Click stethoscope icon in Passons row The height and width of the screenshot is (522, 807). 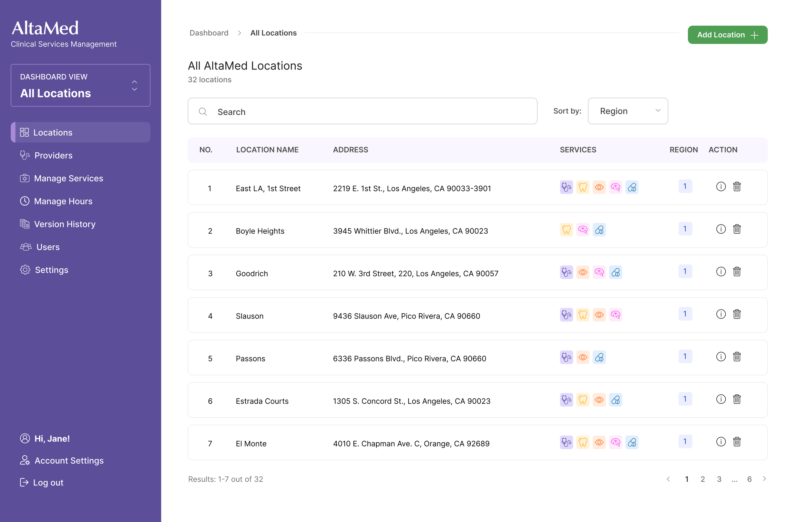tap(566, 357)
